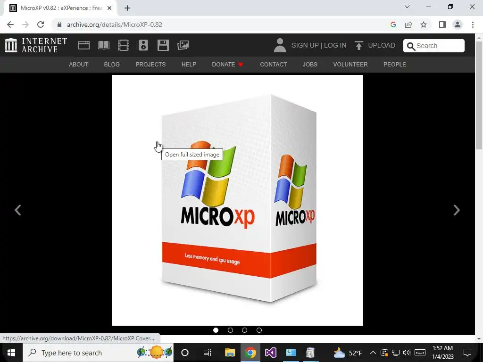Open Windows Start menu

(11, 353)
